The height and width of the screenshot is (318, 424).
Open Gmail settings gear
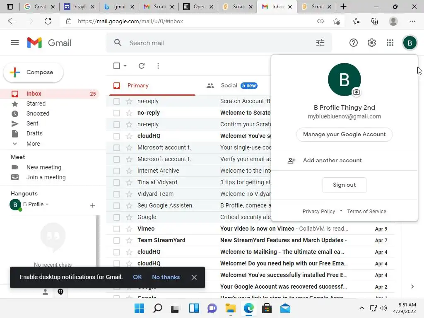pos(372,43)
